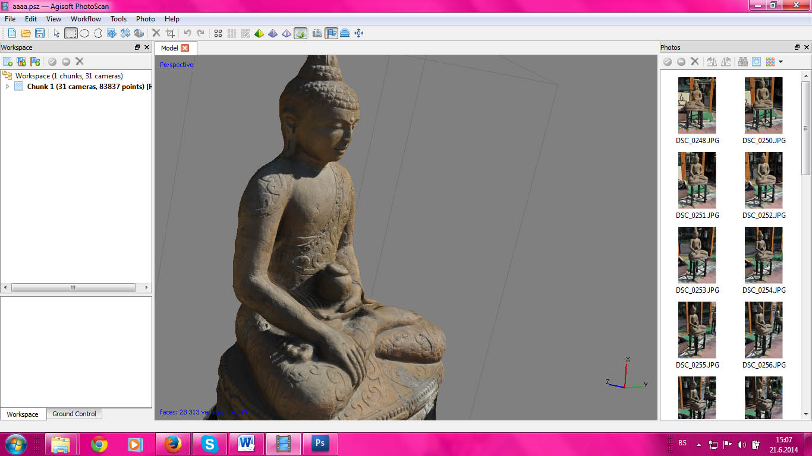Click the Add Chunk icon in Workspace
Screen dimensions: 812x456
click(8, 61)
